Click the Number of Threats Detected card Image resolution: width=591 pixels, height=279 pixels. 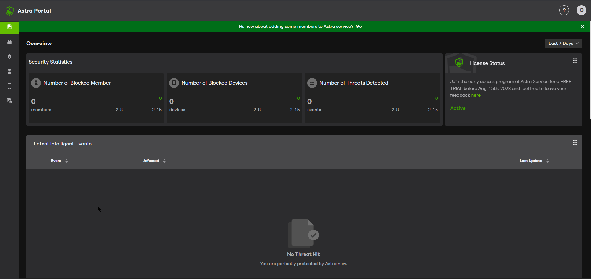pyautogui.click(x=372, y=98)
